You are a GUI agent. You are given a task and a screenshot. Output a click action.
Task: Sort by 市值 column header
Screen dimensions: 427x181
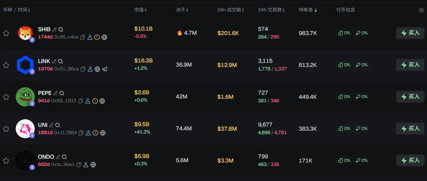tap(141, 10)
